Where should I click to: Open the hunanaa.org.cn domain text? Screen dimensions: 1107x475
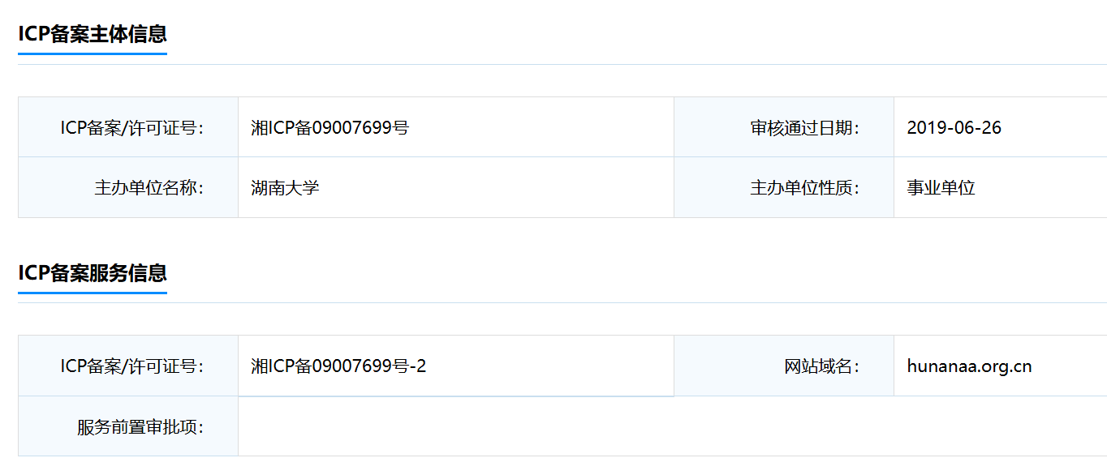[x=969, y=366]
